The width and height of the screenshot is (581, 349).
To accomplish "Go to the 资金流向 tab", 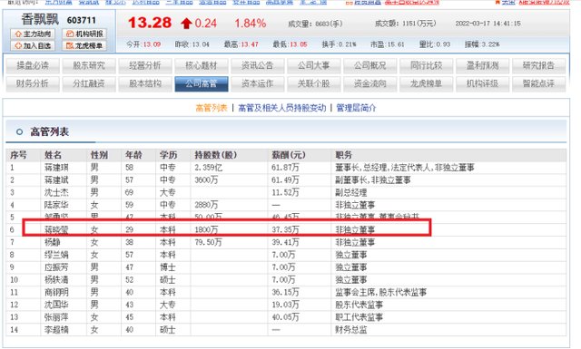I will click(x=370, y=84).
